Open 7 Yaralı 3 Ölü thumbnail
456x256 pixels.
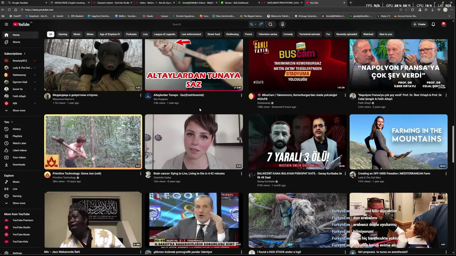(297, 142)
